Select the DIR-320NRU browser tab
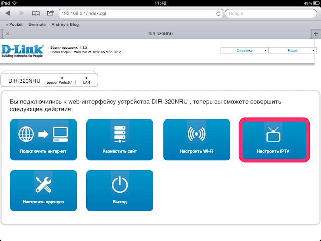Screen dimensions: 321x241 point(160,34)
